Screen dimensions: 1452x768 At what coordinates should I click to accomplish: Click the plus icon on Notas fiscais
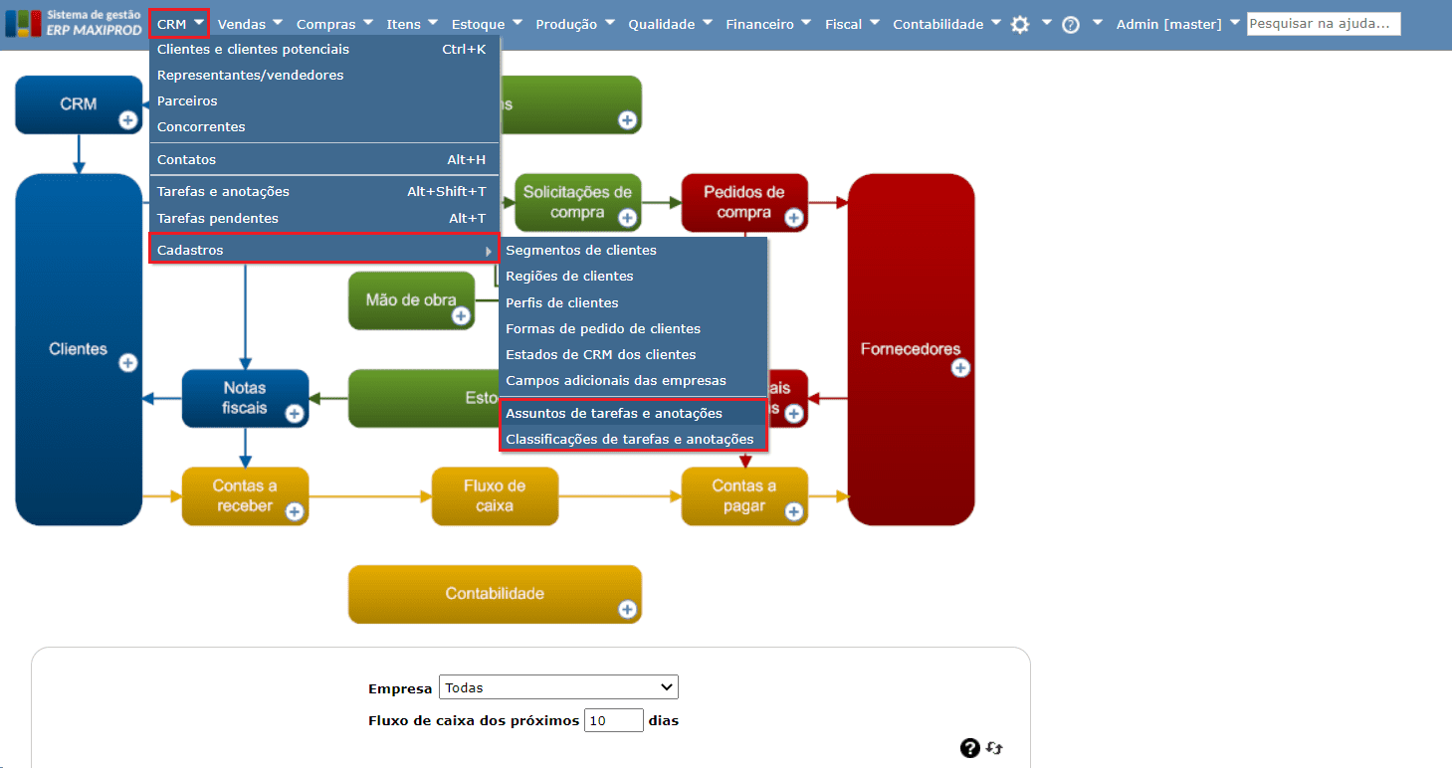[x=293, y=412]
